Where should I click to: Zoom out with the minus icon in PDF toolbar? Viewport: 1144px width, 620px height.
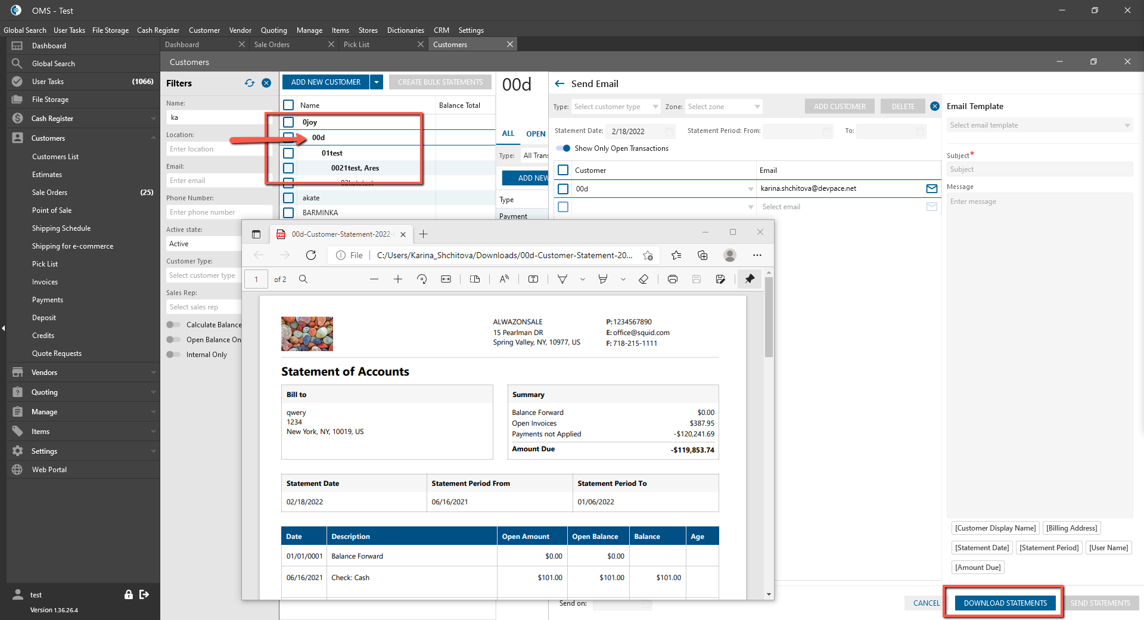(x=374, y=279)
